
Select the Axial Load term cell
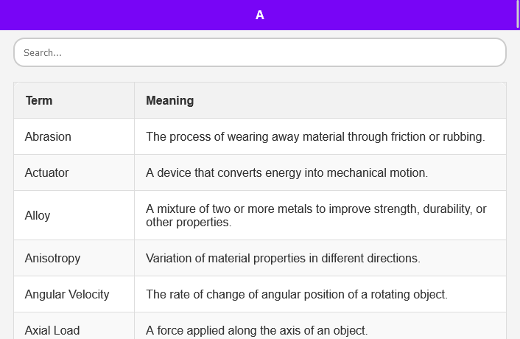52,330
